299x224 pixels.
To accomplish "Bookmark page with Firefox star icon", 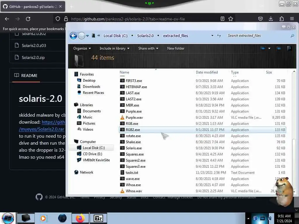I will click(x=231, y=19).
